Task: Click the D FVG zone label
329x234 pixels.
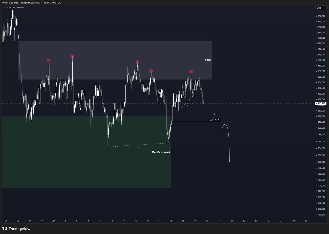Action: click(x=208, y=60)
